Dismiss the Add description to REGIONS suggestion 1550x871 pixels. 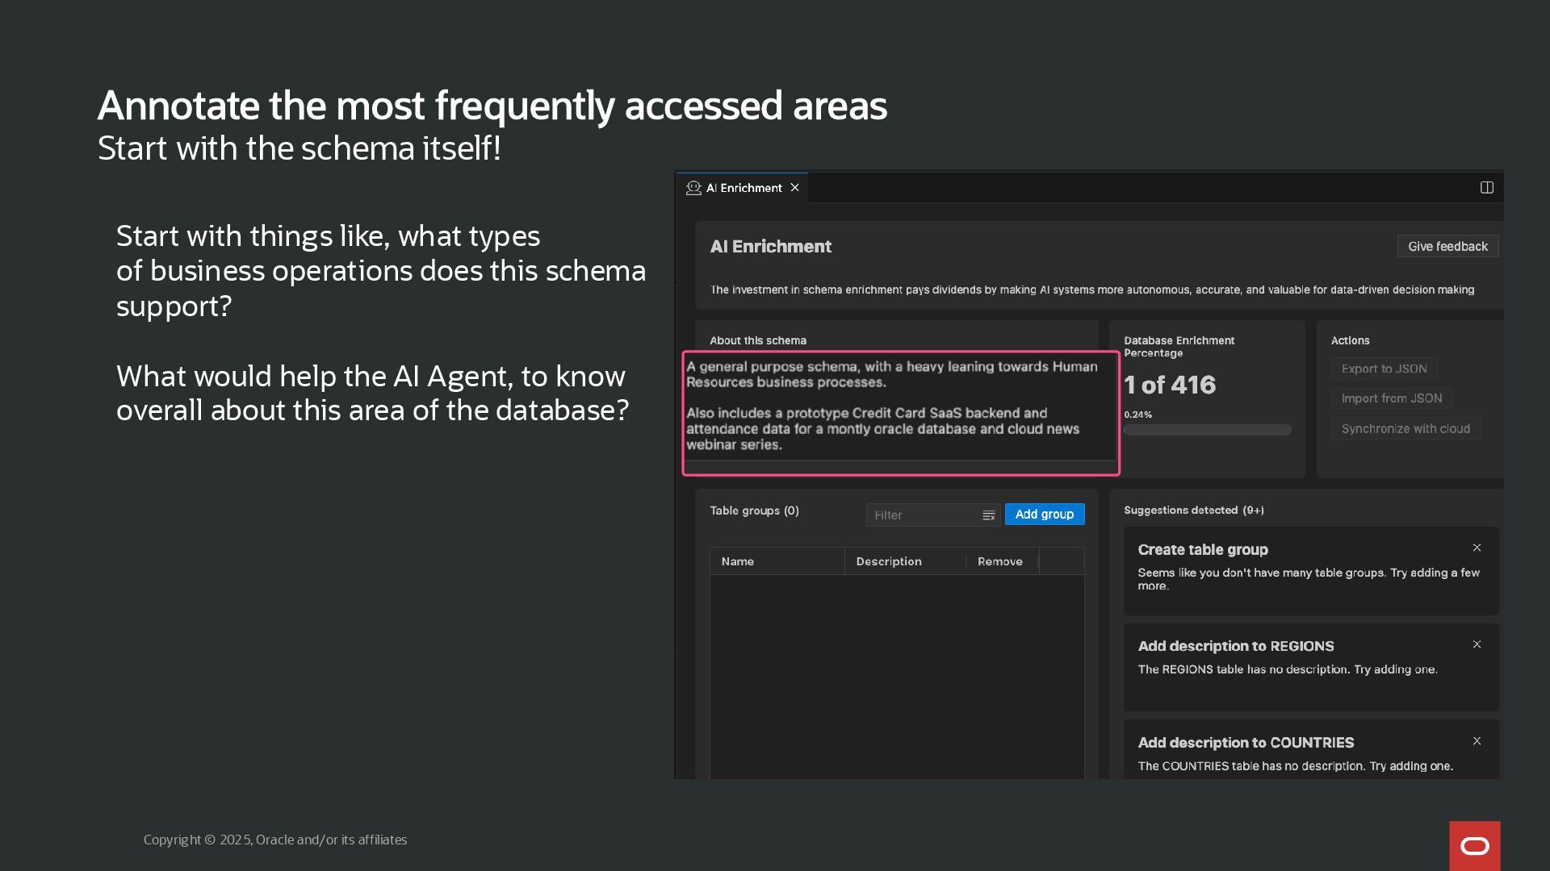(1477, 644)
